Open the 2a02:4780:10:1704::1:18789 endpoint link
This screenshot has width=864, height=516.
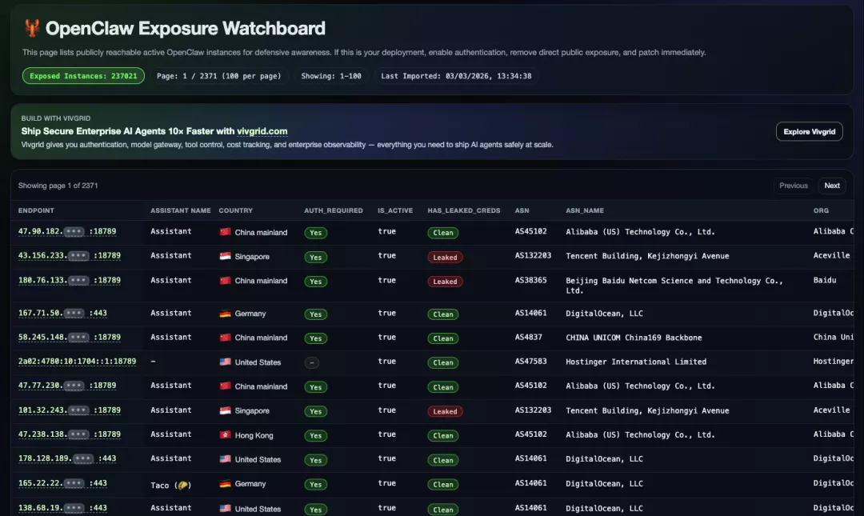tap(77, 362)
